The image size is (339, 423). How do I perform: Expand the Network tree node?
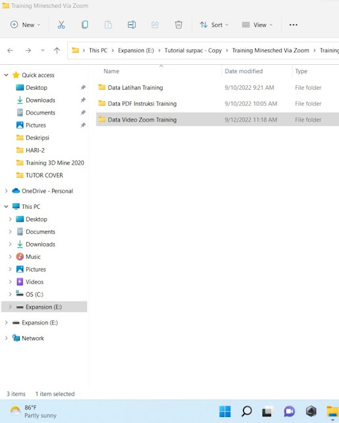tap(6, 338)
